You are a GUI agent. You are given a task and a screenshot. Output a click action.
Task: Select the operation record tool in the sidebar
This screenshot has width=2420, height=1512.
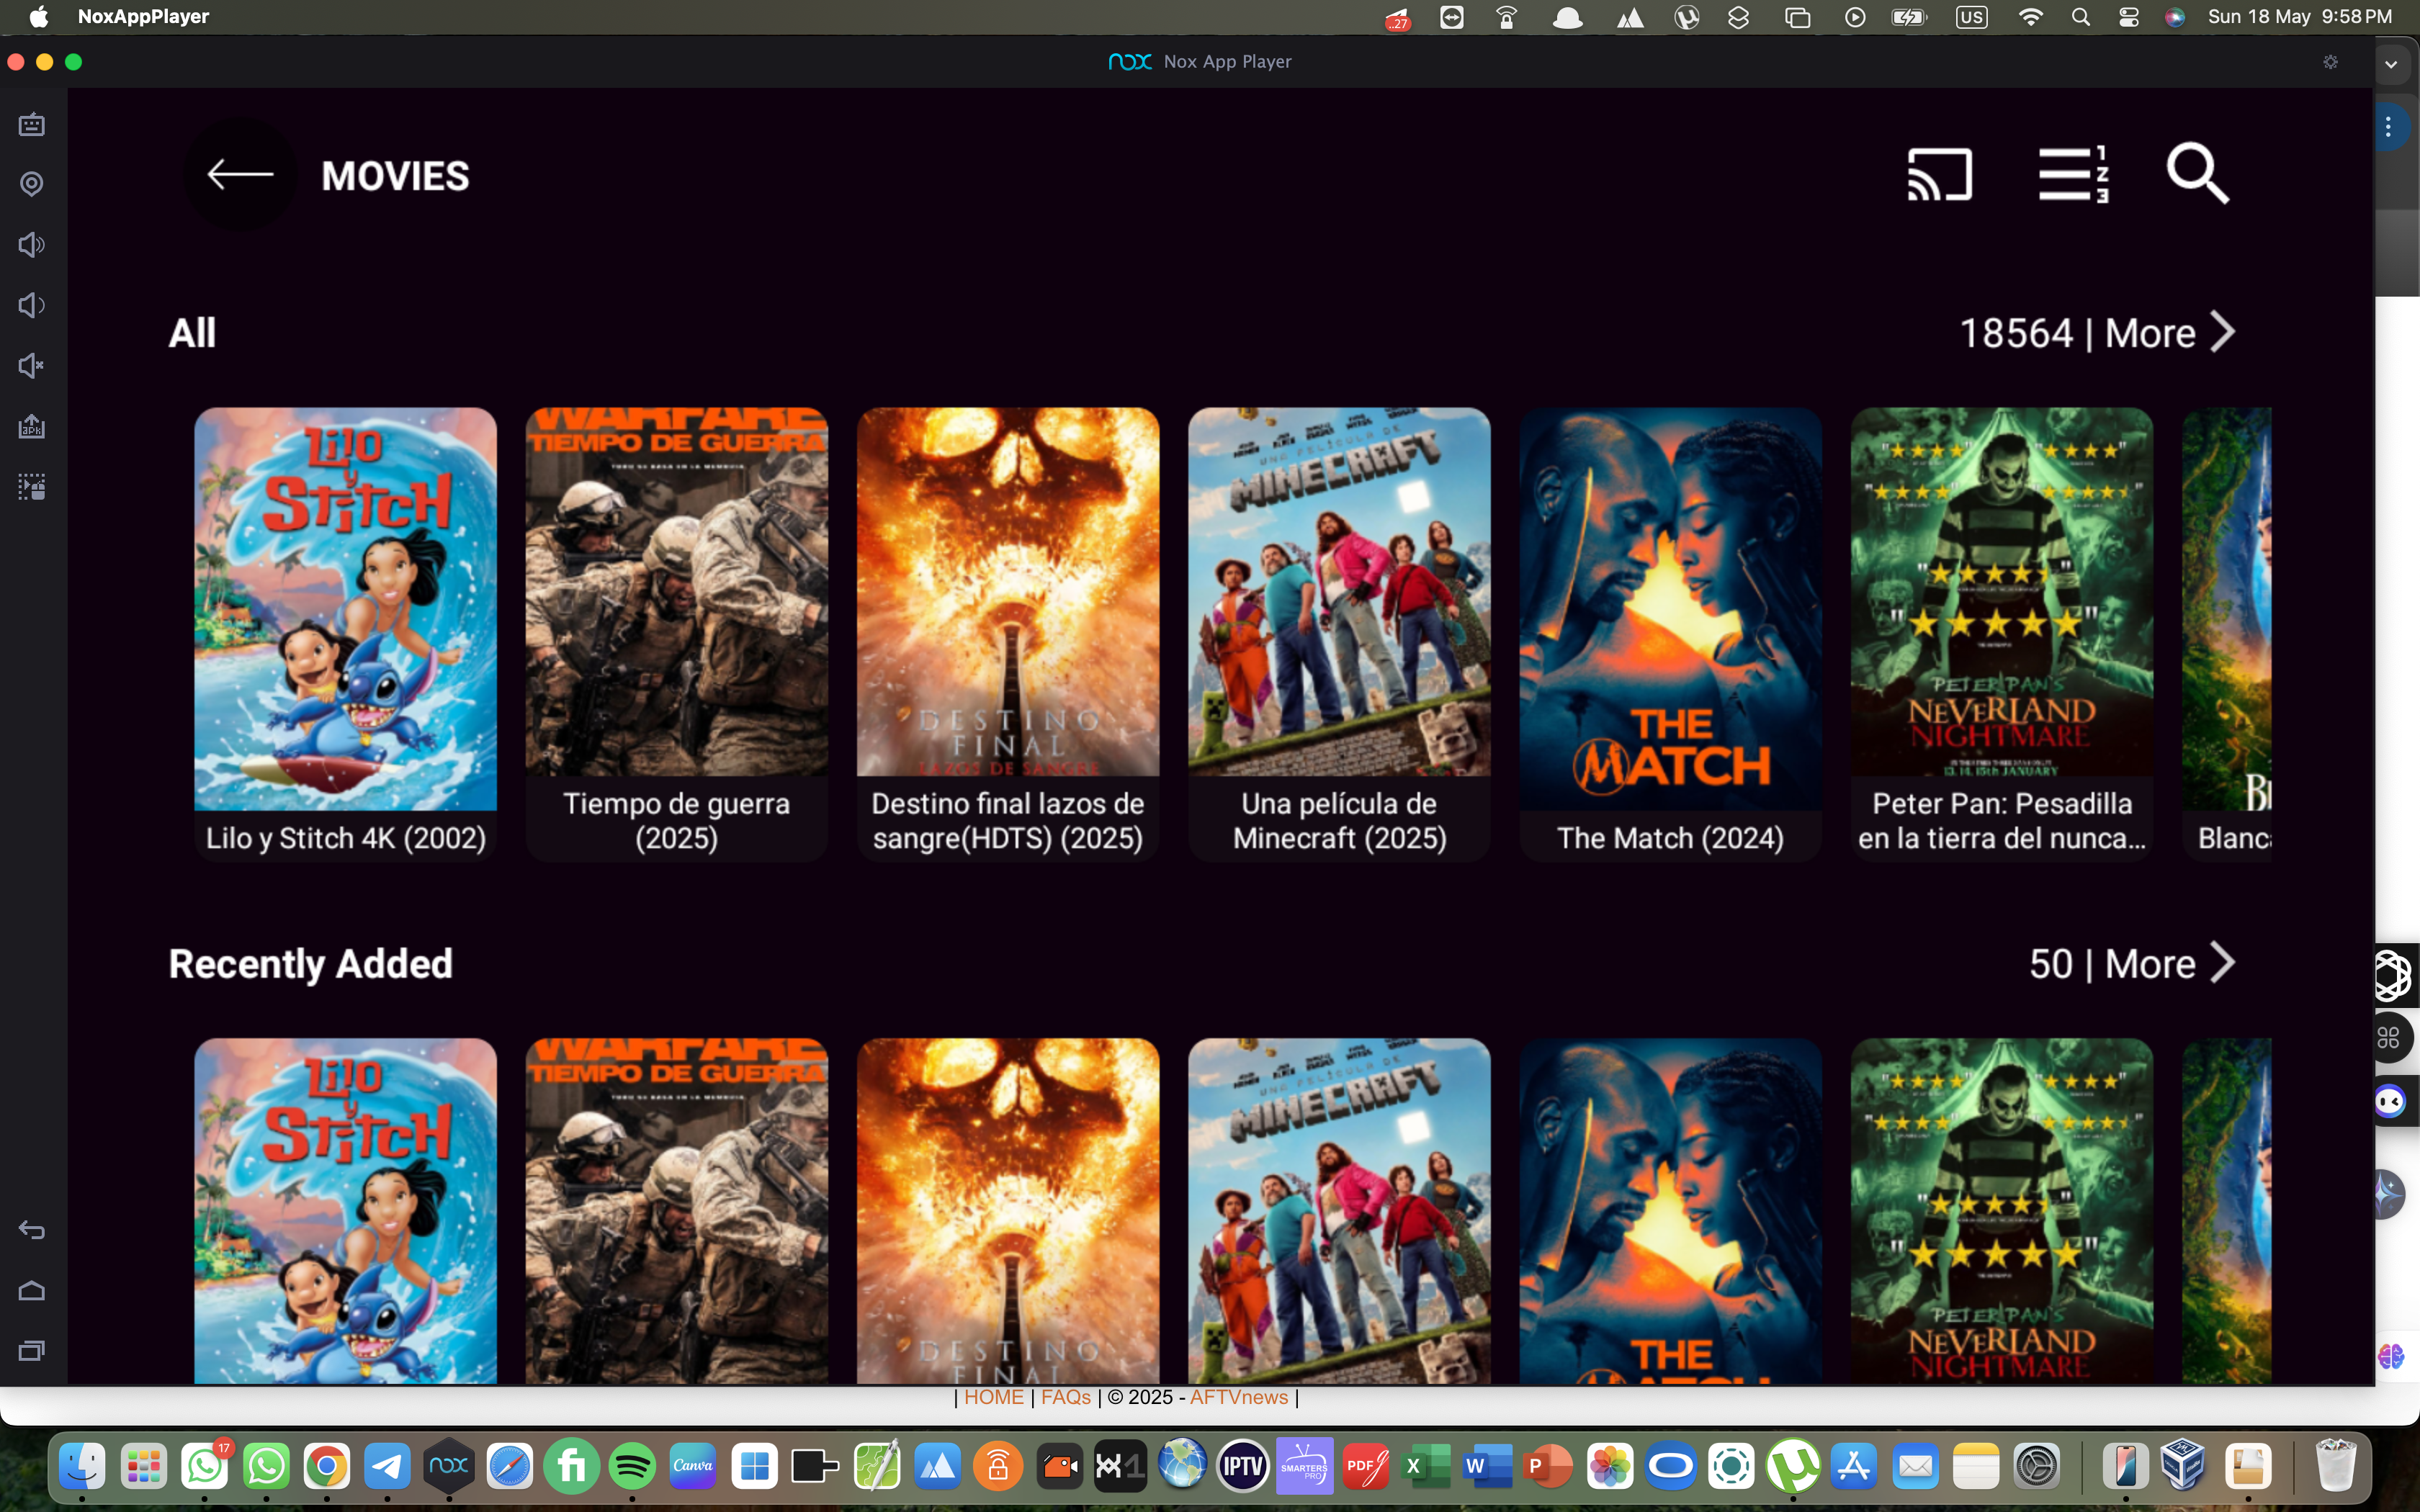point(31,487)
